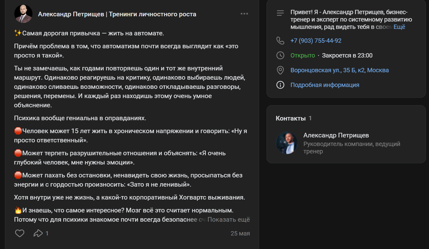The height and width of the screenshot is (249, 429).
Task: Click the role text Руководитель компании, ведущий тренер
Action: 352,148
